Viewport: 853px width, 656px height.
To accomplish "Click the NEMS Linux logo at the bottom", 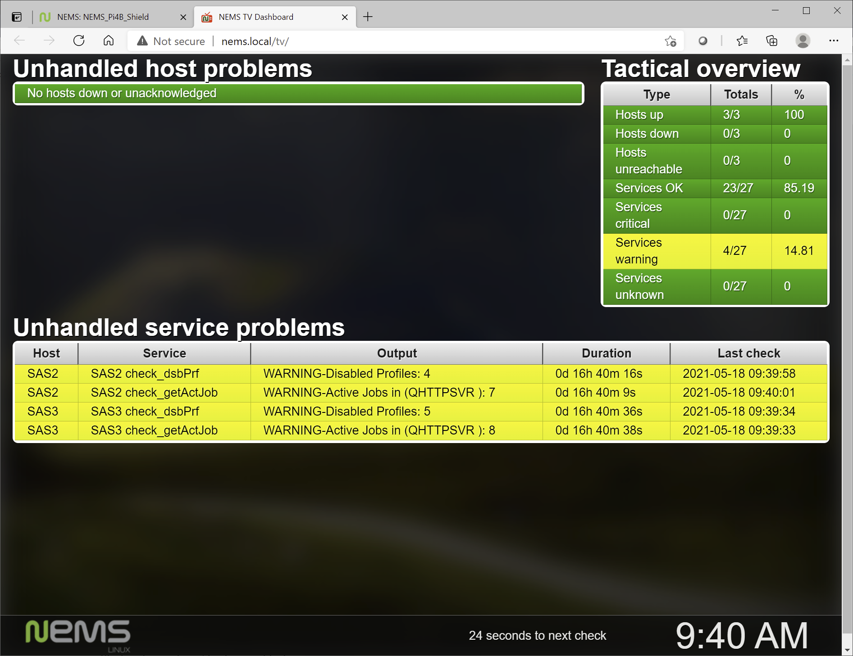I will click(78, 633).
